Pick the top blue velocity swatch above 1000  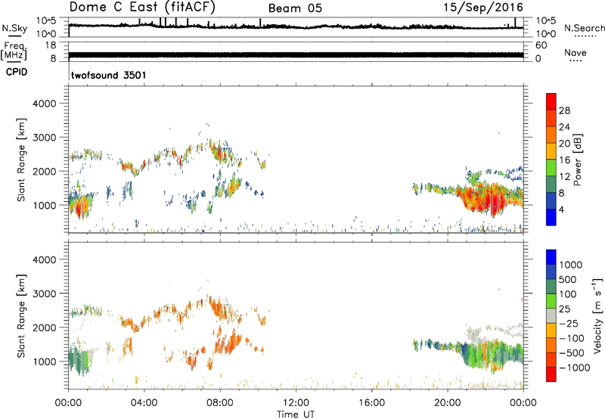coord(551,257)
